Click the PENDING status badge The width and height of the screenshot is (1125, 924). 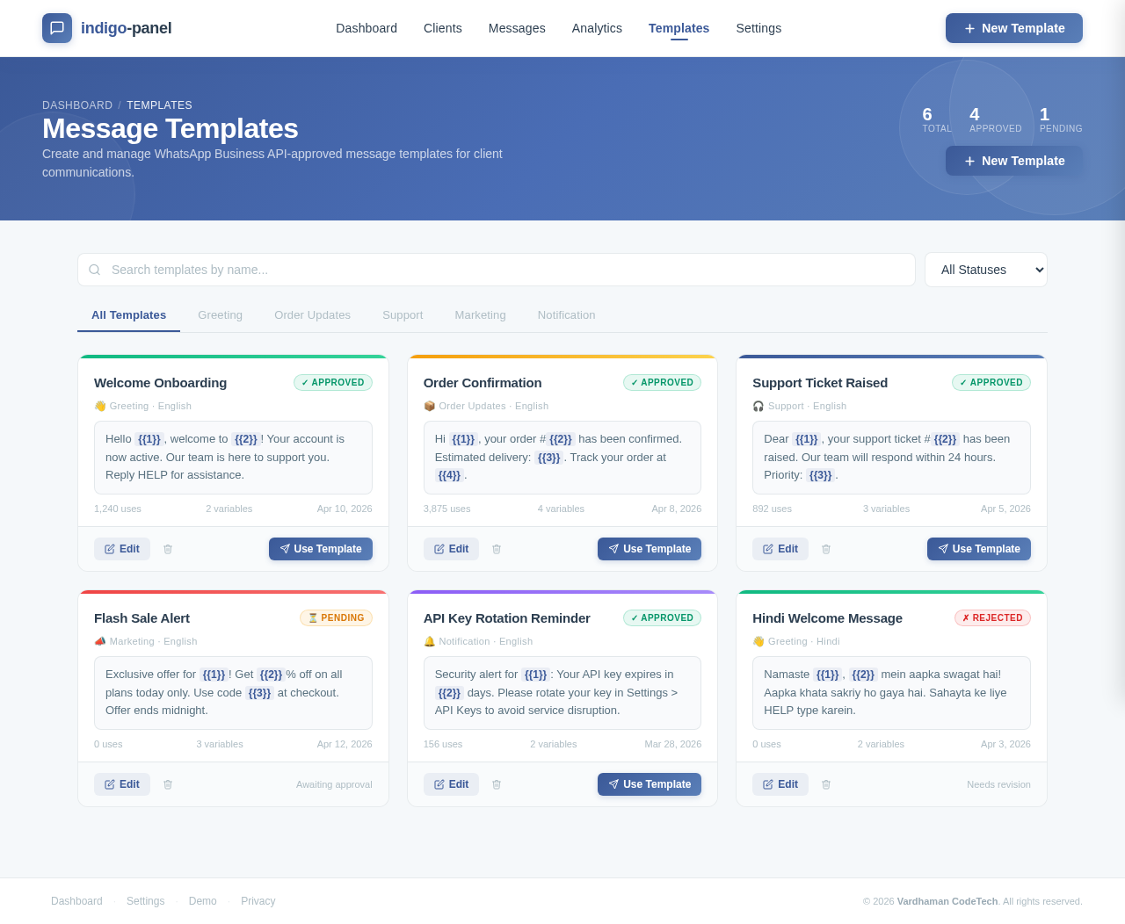point(336,618)
